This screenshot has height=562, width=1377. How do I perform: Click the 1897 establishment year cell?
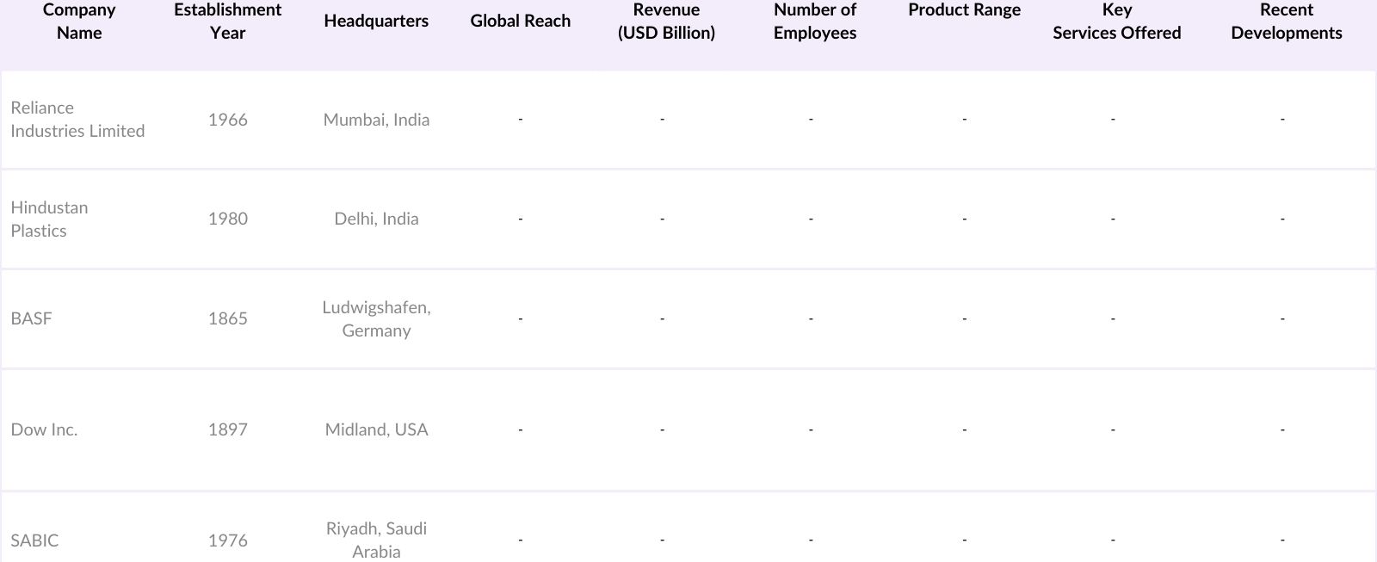pyautogui.click(x=227, y=429)
